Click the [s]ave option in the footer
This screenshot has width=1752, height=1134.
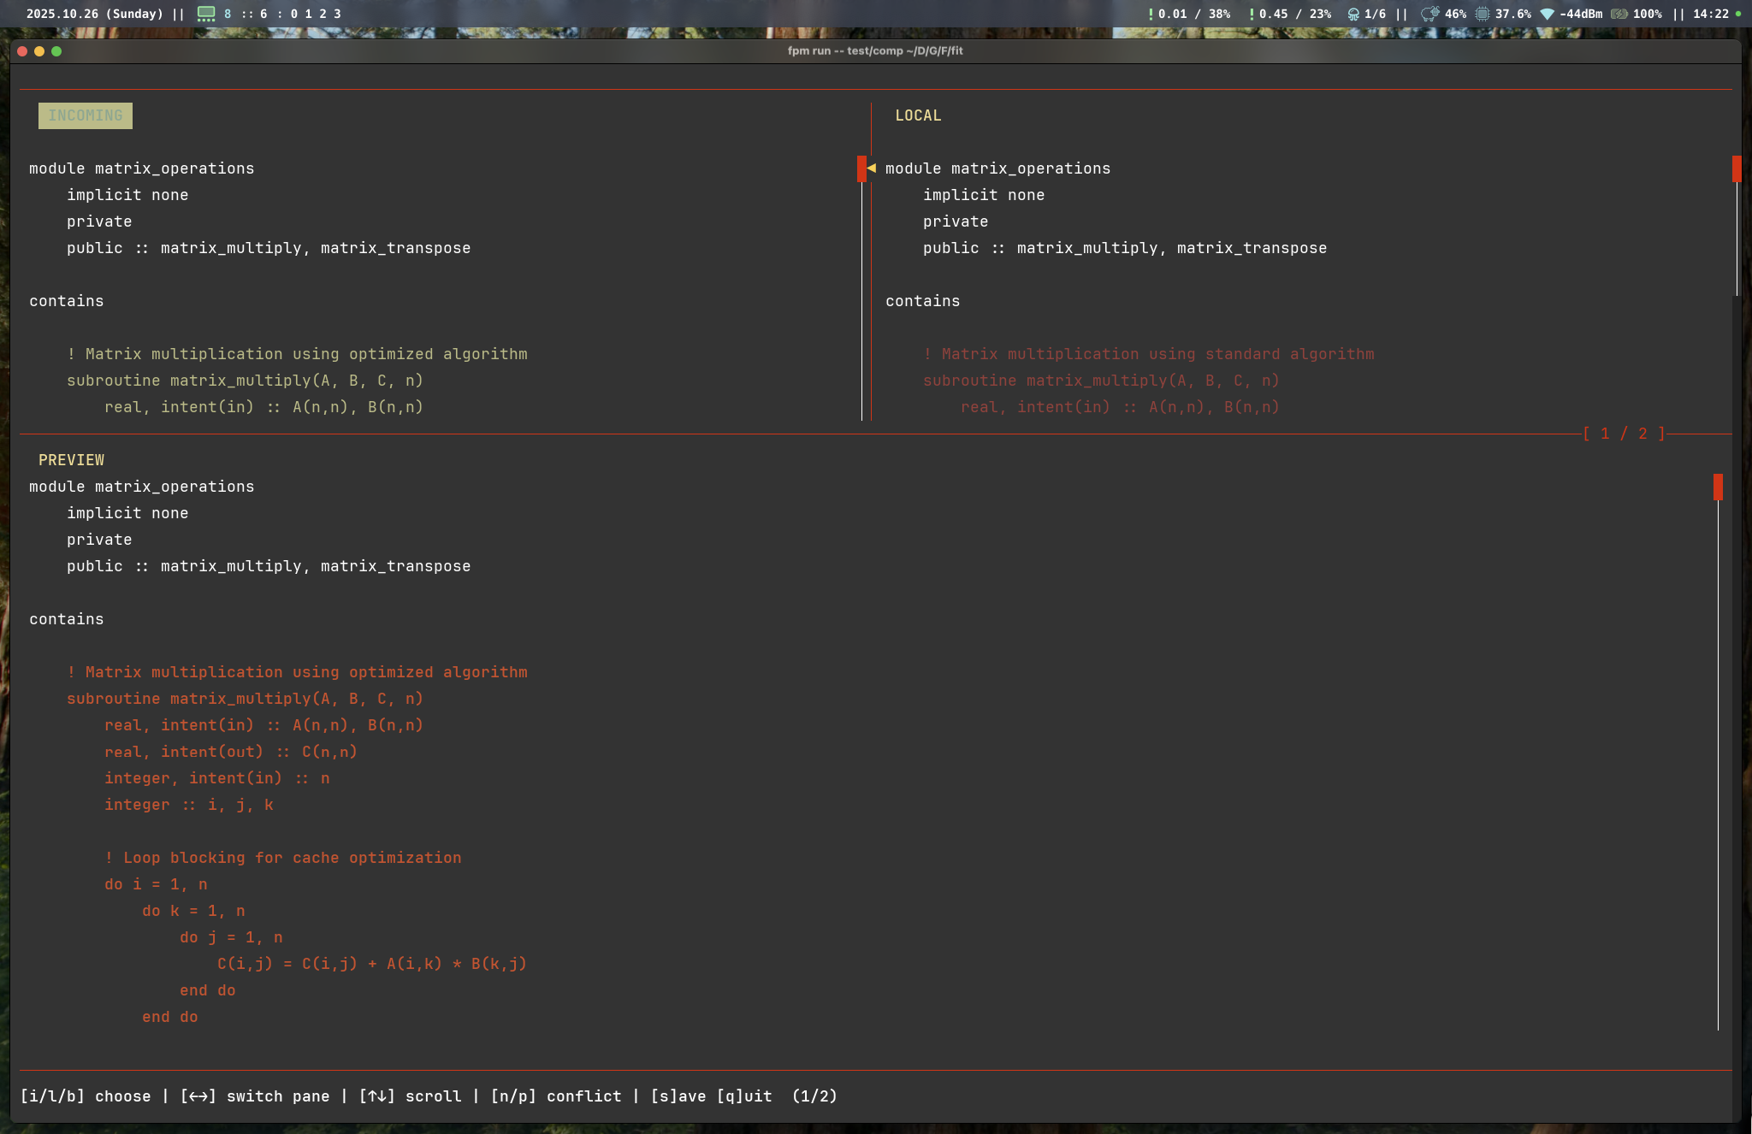pos(678,1096)
